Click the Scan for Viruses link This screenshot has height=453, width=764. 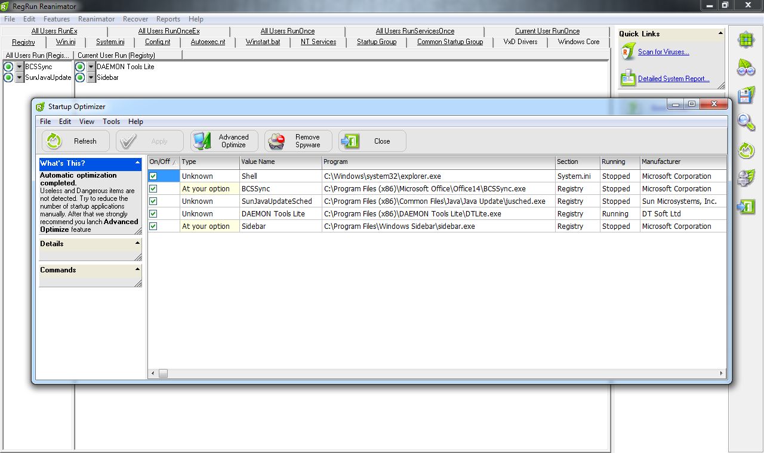click(663, 52)
